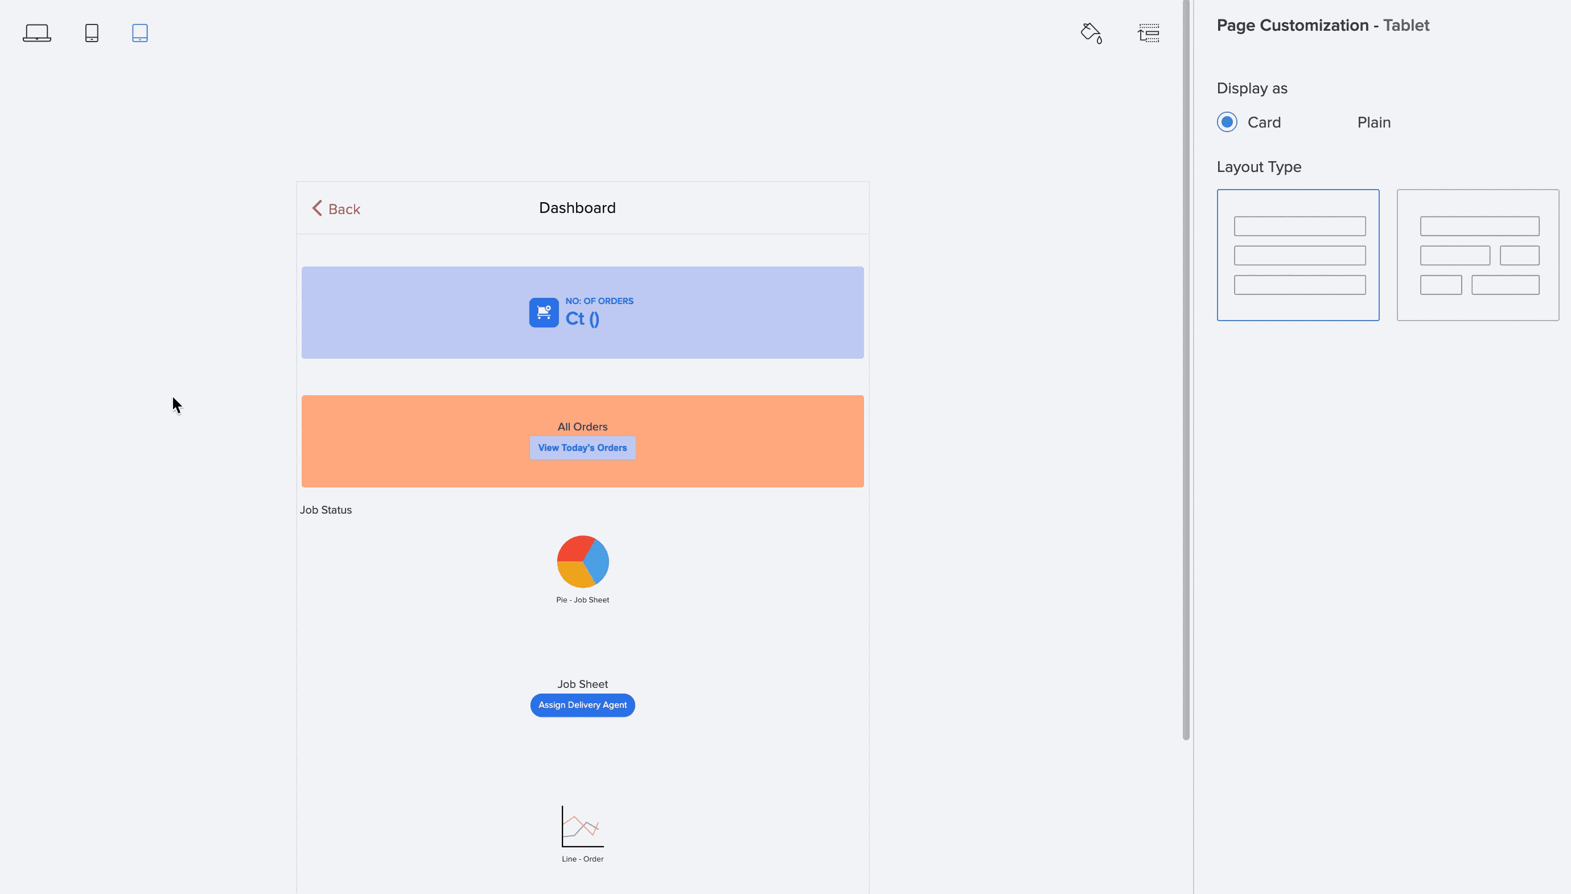Open the paint bucket theme icon
The width and height of the screenshot is (1571, 894).
point(1091,32)
